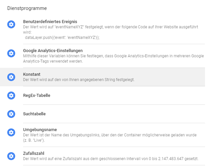207x168 pixels.
Task: Click the Konstant description about angegebenen String
Action: click(79, 80)
